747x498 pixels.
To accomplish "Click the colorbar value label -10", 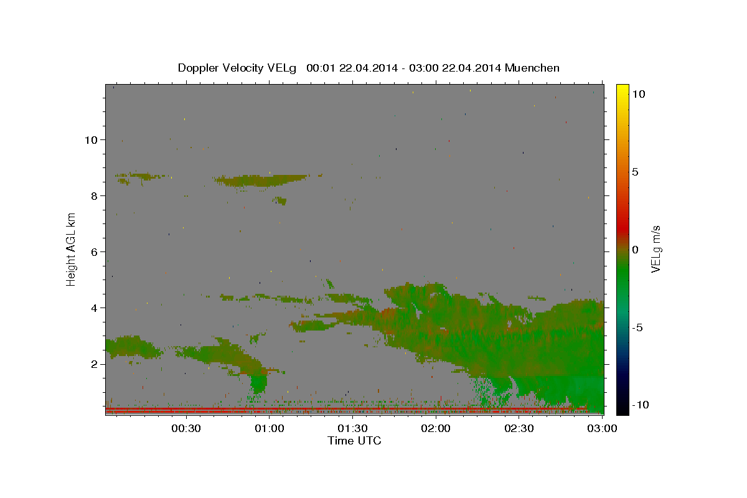I will pyautogui.click(x=641, y=405).
